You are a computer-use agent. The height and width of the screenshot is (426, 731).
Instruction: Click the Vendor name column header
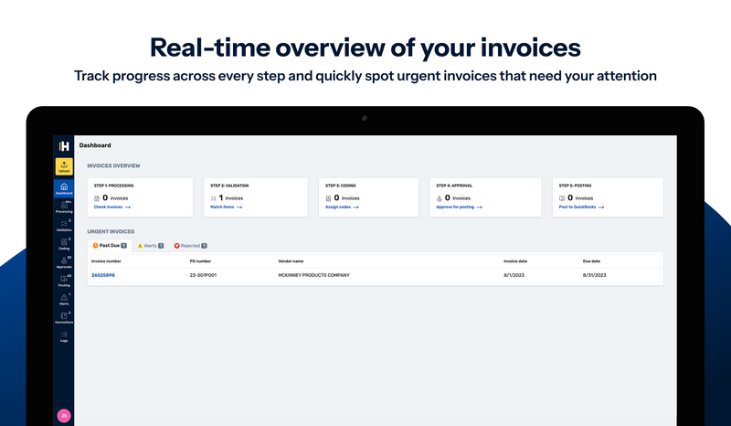[291, 261]
